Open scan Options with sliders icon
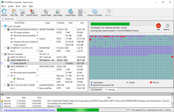 click(167, 26)
